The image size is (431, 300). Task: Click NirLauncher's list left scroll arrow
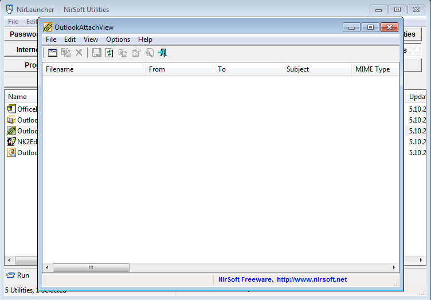click(9, 260)
